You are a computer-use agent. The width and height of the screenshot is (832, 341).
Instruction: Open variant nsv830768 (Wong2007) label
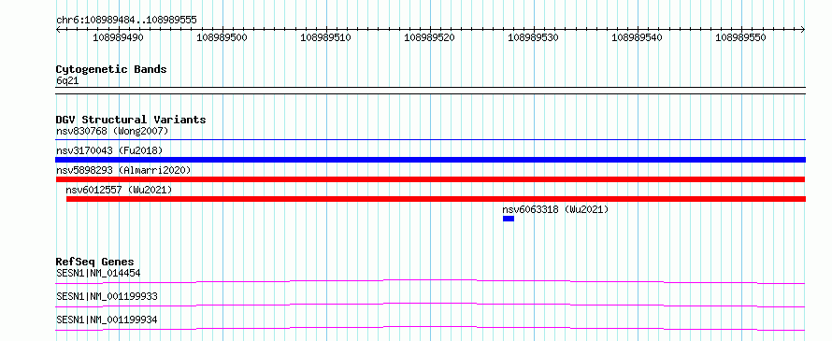[112, 131]
